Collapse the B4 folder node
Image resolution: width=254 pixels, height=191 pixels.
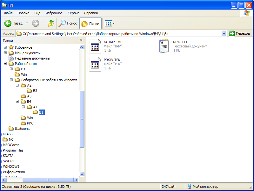pos(17,102)
